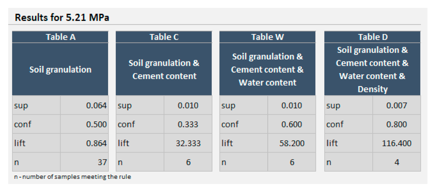Select Table W lift value 58.200

coord(292,143)
